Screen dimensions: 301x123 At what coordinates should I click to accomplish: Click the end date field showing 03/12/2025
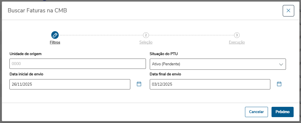tap(210, 84)
